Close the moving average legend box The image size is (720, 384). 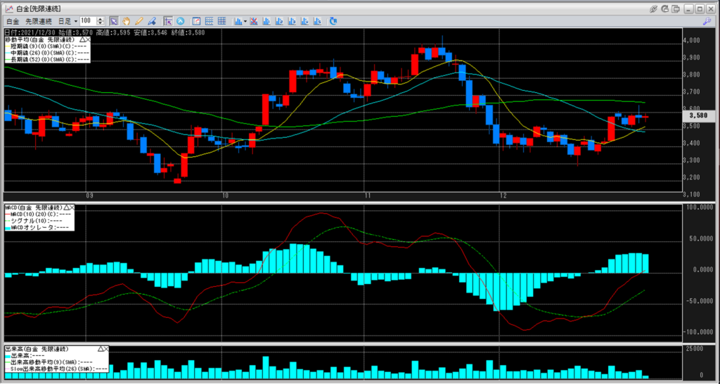pyautogui.click(x=89, y=40)
